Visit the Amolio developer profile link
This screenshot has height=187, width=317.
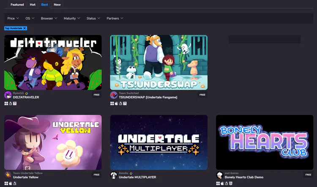click(x=123, y=173)
